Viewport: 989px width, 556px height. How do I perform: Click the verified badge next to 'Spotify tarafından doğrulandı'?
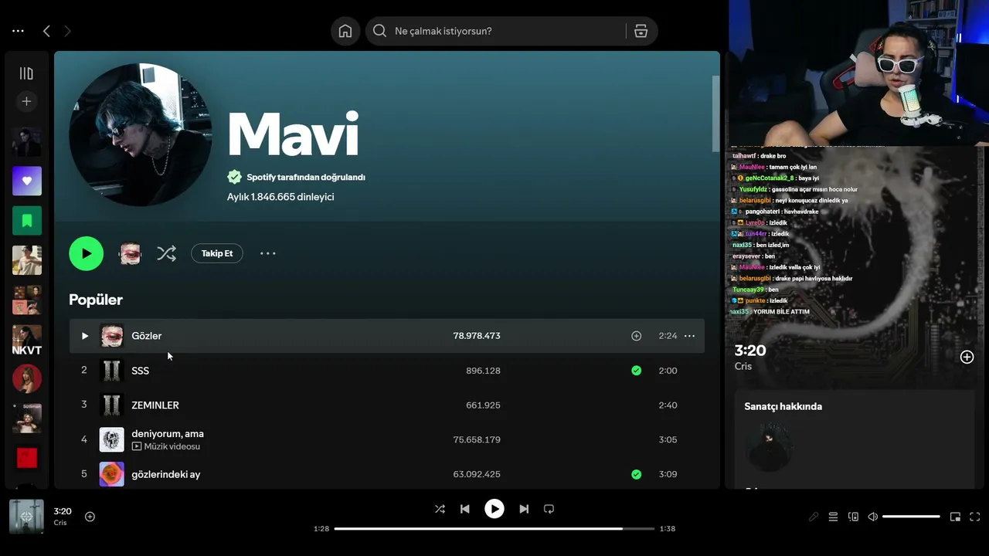tap(234, 177)
